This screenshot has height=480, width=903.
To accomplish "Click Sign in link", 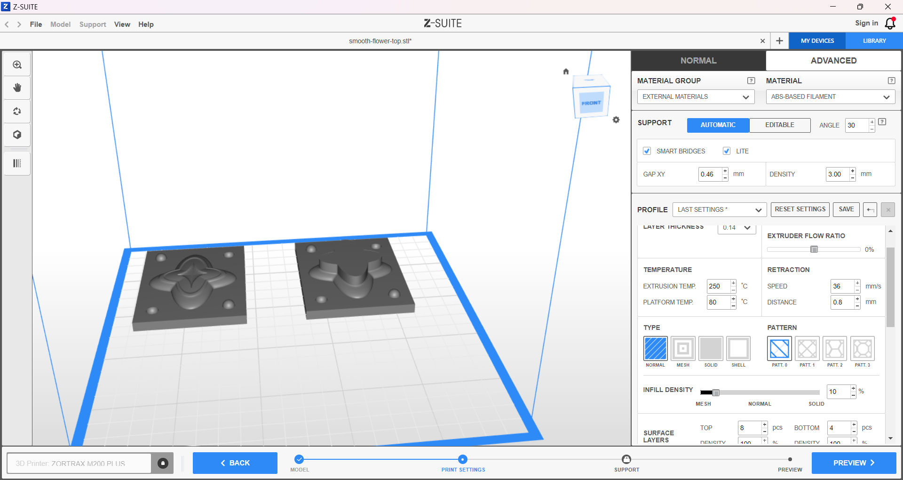I will tap(866, 23).
